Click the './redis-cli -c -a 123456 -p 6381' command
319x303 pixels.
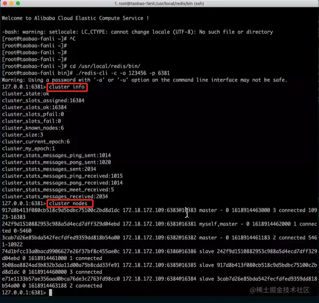123,73
